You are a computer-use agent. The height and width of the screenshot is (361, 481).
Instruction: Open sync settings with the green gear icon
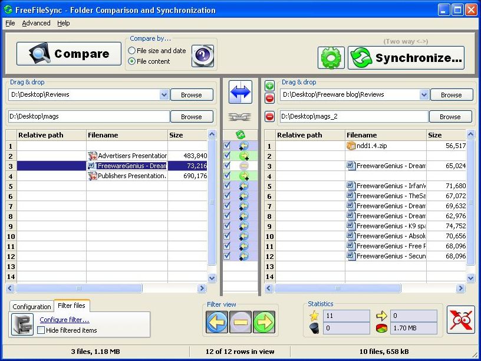click(331, 58)
